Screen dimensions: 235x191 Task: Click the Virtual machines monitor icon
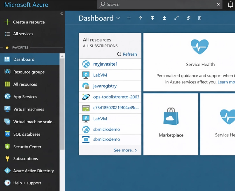(x=7, y=109)
